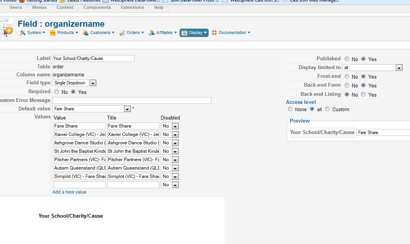Open the Field type dropdown

pyautogui.click(x=75, y=83)
